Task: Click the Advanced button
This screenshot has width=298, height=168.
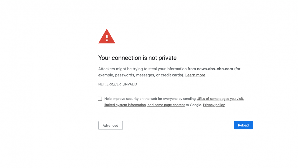Action: click(x=110, y=125)
